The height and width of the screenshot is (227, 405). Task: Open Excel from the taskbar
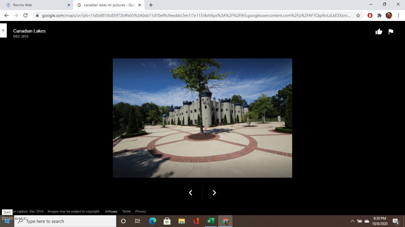pyautogui.click(x=211, y=221)
